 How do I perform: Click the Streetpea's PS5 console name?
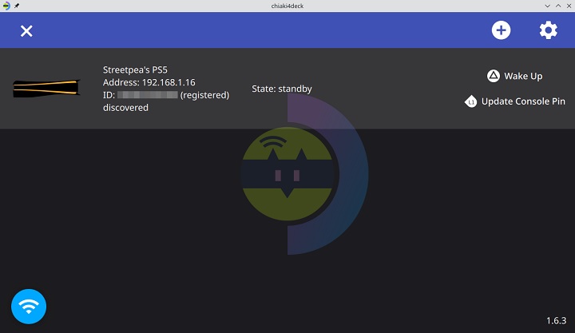pyautogui.click(x=141, y=69)
